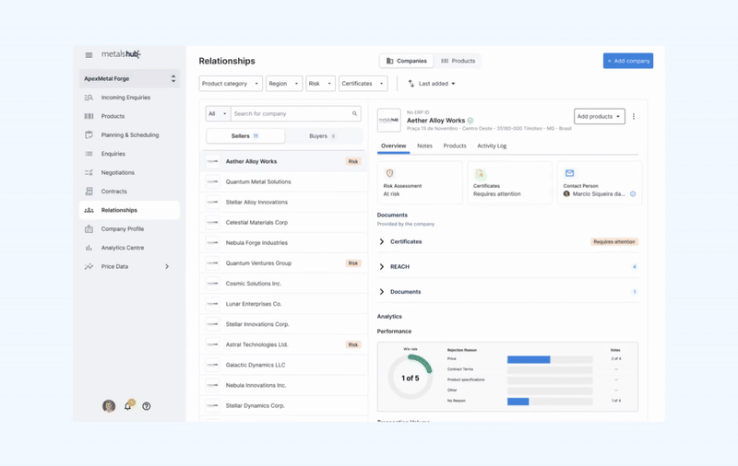Click the Risk Assessment shield card
Viewport: 738px width, 466px height.
point(420,182)
